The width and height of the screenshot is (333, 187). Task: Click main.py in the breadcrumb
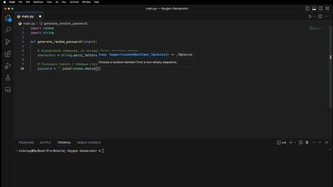29,23
